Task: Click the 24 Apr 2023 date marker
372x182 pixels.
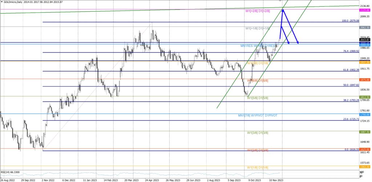Action: tap(152, 180)
